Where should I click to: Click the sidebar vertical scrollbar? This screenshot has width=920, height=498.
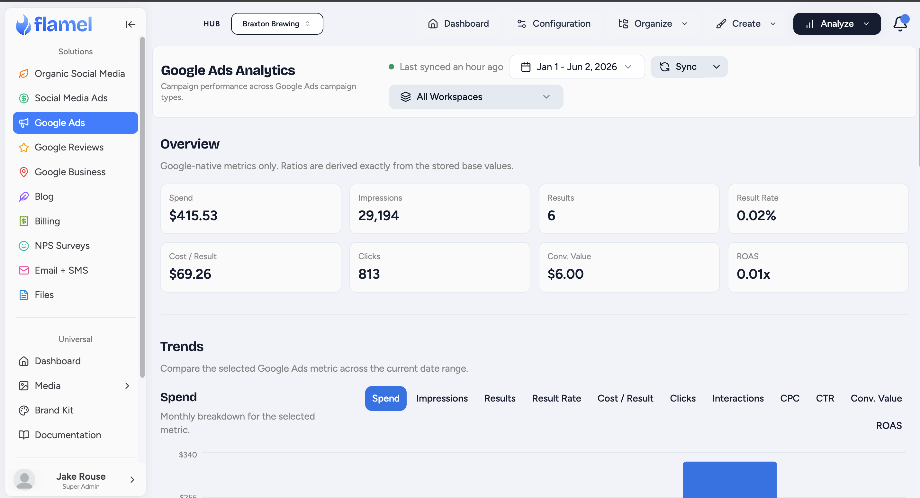(x=142, y=207)
